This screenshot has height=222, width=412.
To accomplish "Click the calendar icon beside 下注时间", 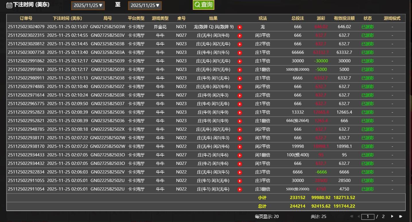I will 9,5.
